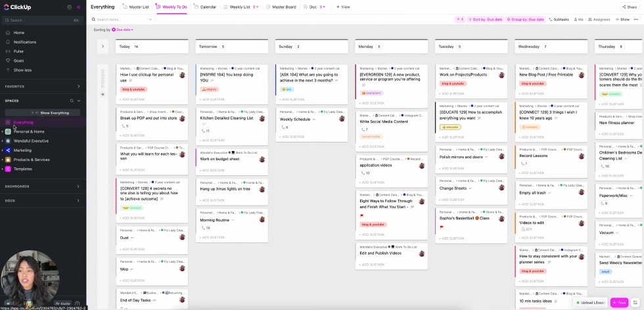
Task: Toggle the Me filter
Action: click(579, 19)
